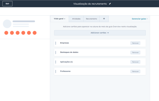The width and height of the screenshot is (159, 101).
Task: Click the Visualização do recrutamento title
Action: (90, 4)
